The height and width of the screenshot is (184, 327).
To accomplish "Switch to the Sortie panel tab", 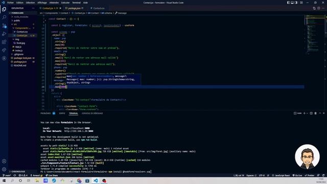I will [x=62, y=113].
